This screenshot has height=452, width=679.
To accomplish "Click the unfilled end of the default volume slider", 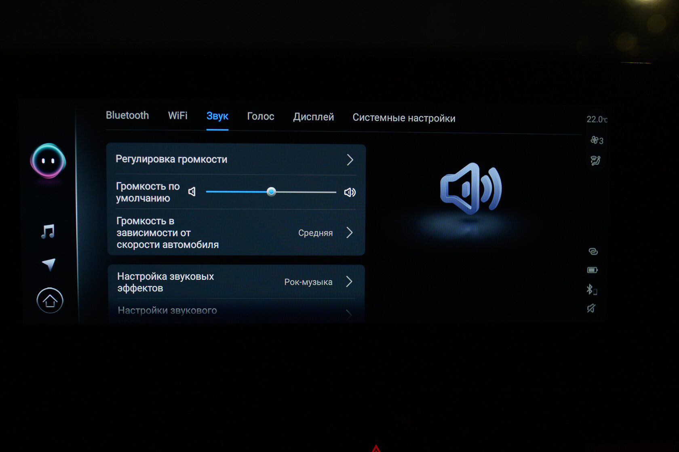I will [x=336, y=192].
